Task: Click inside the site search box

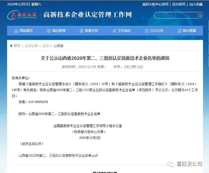Action: point(176,15)
